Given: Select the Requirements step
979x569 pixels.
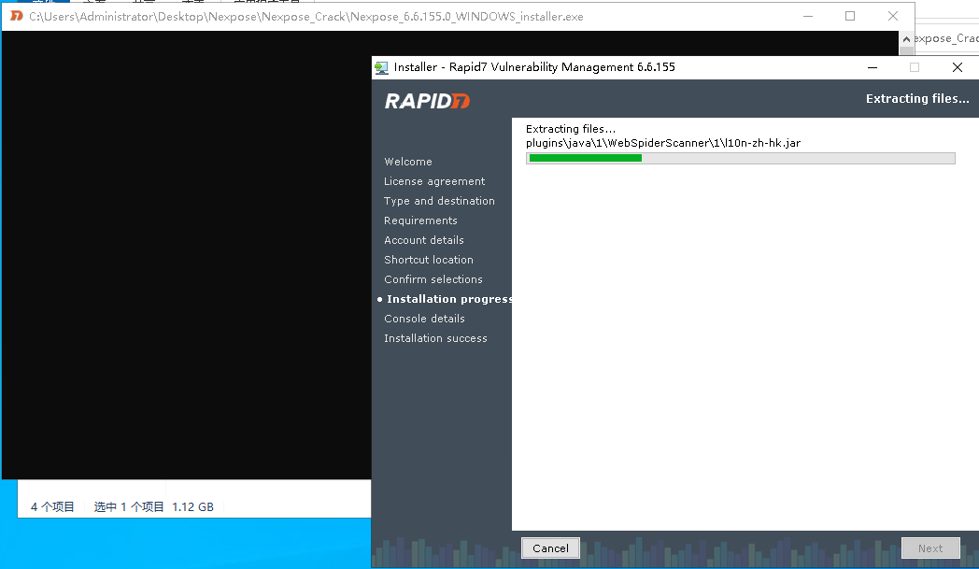Looking at the screenshot, I should tap(420, 220).
